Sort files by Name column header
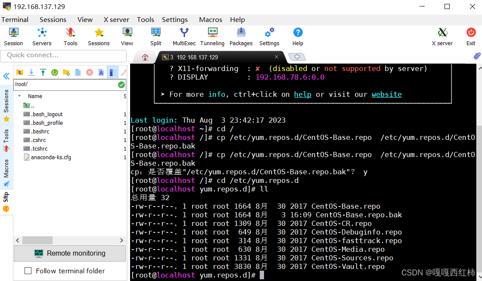Viewport: 482px width, 281px height. [x=35, y=96]
